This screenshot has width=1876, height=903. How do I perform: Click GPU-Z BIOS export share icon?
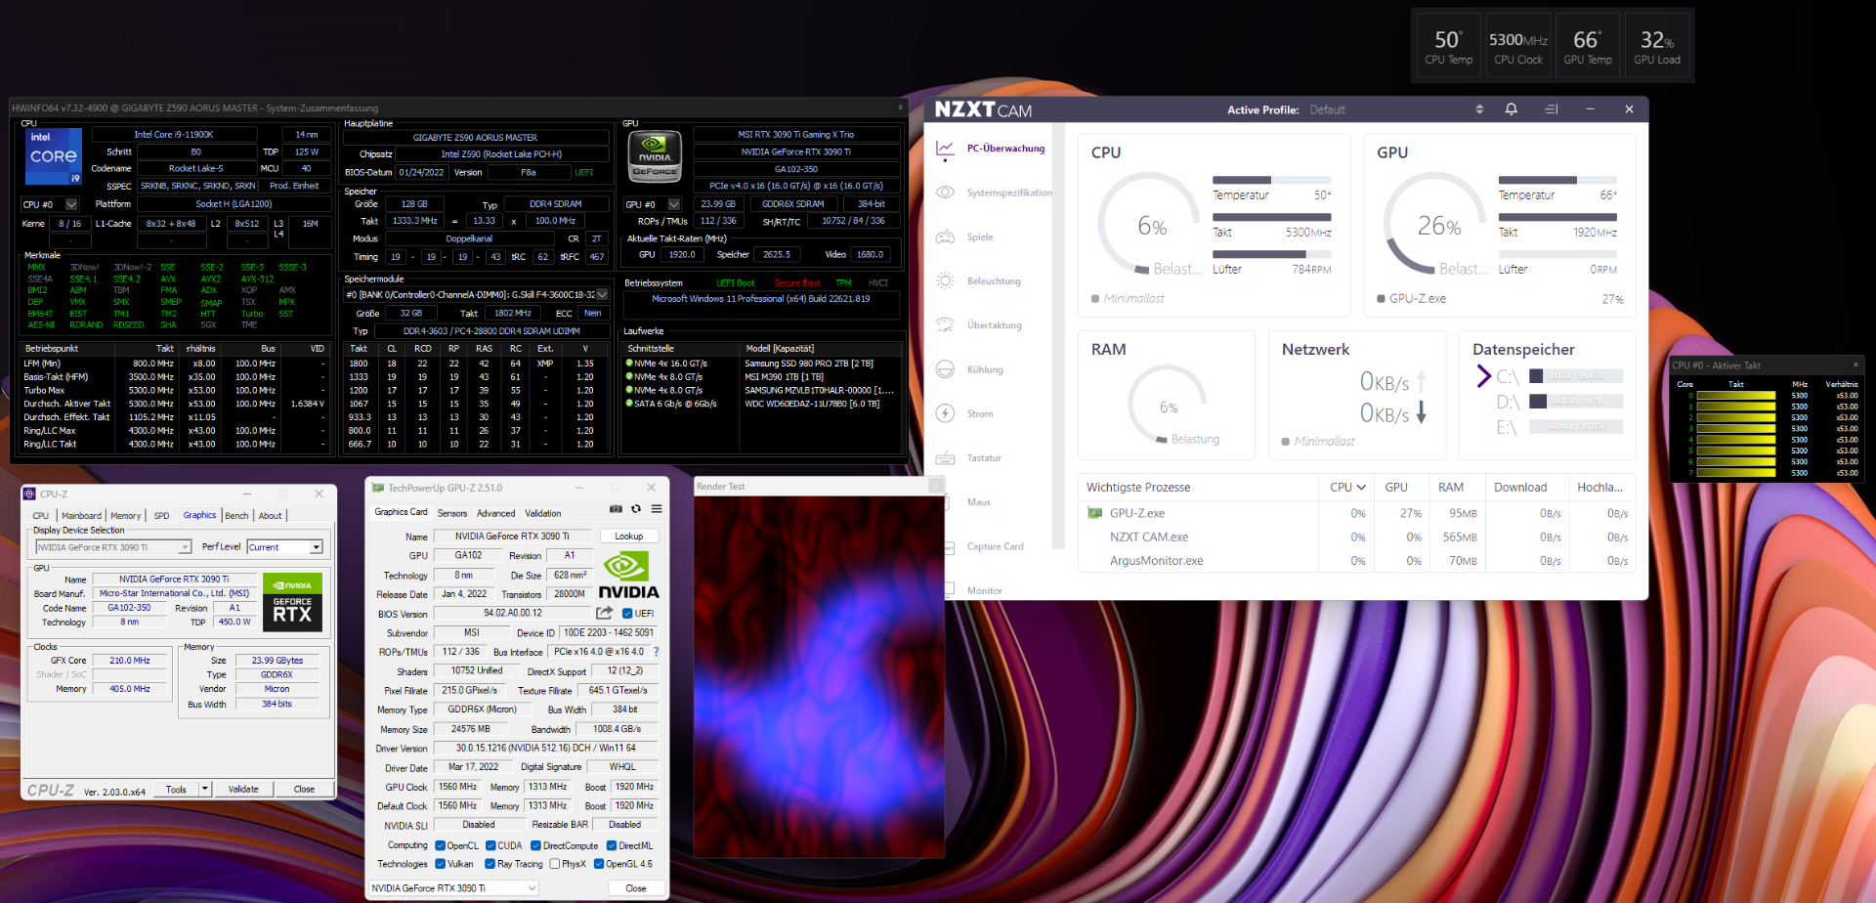(605, 613)
